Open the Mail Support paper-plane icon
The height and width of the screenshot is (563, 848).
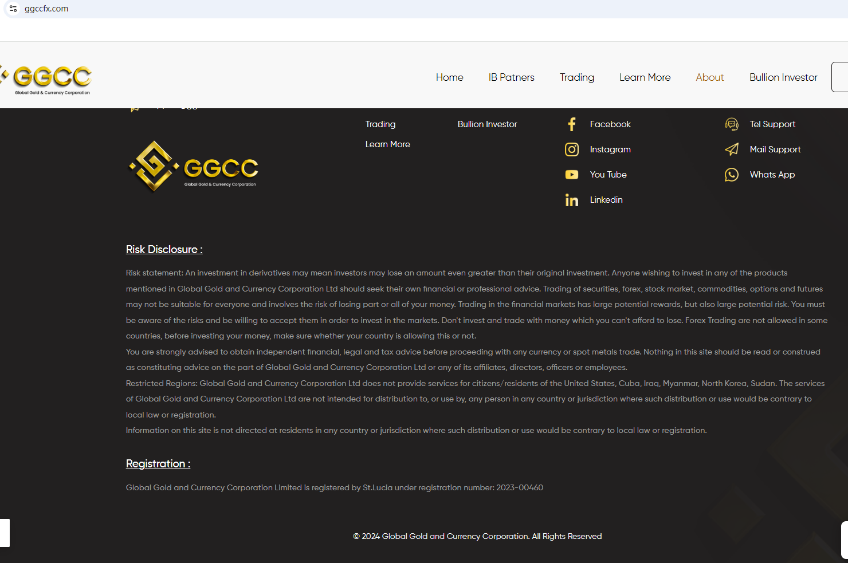tap(732, 149)
